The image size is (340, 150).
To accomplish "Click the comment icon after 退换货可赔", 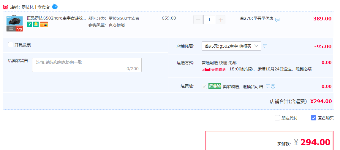I will [268, 86].
